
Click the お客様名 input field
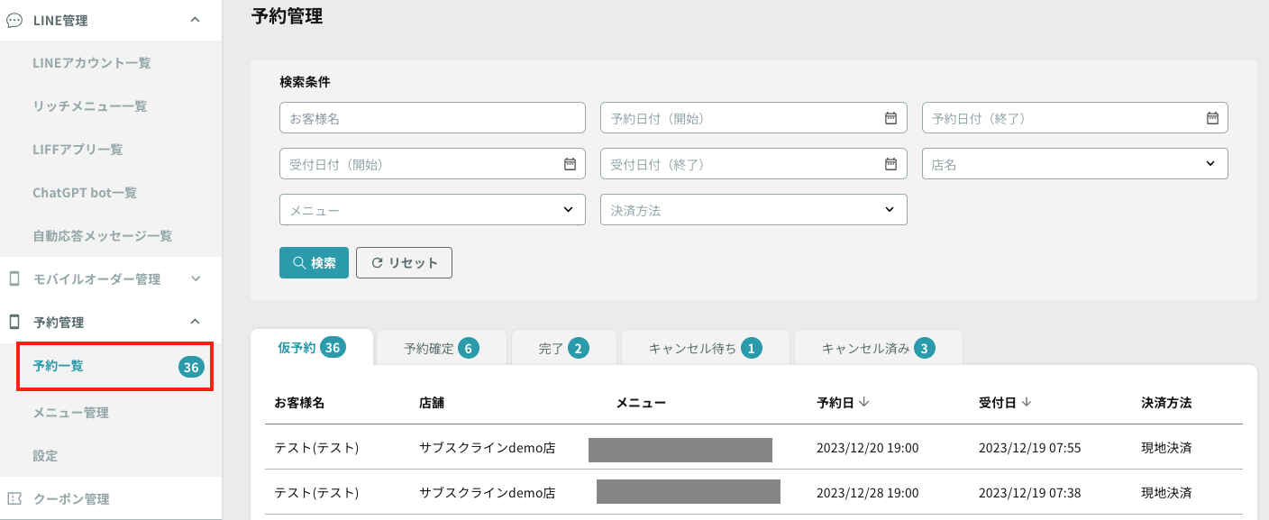tap(433, 117)
